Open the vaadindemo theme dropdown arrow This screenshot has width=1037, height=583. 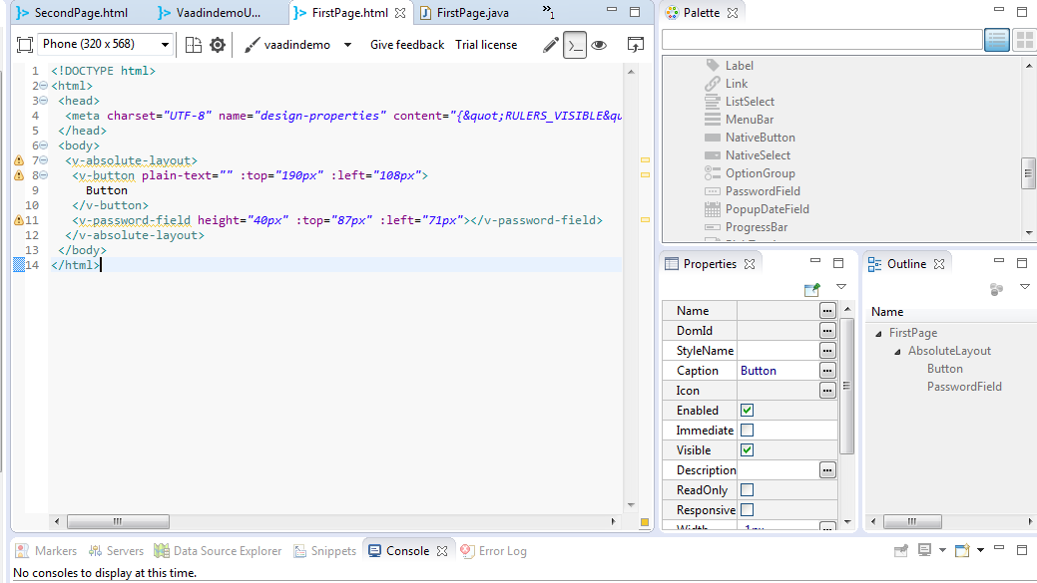click(x=347, y=45)
